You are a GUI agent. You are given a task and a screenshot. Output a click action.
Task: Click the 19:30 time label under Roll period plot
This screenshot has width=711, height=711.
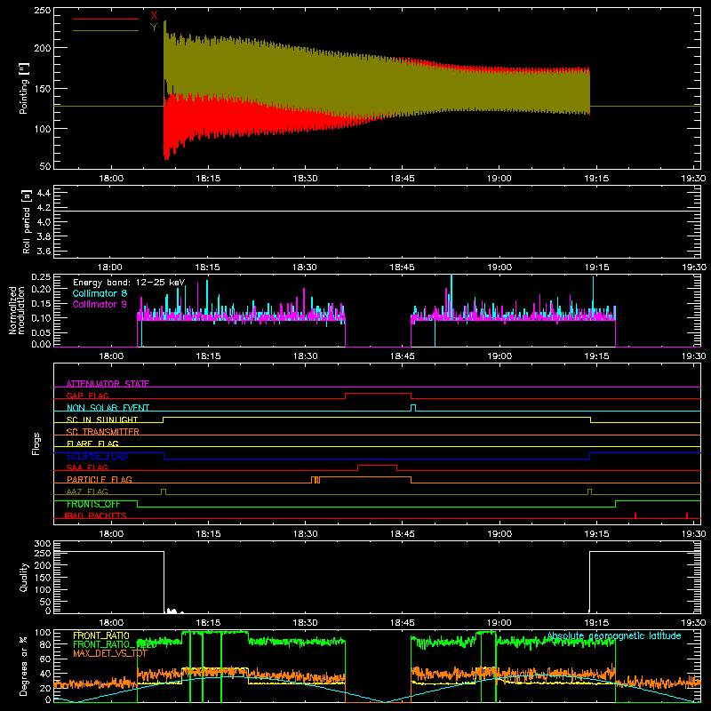[694, 268]
